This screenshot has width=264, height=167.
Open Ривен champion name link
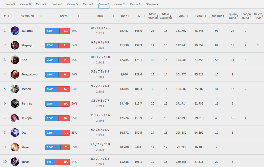(x=27, y=89)
